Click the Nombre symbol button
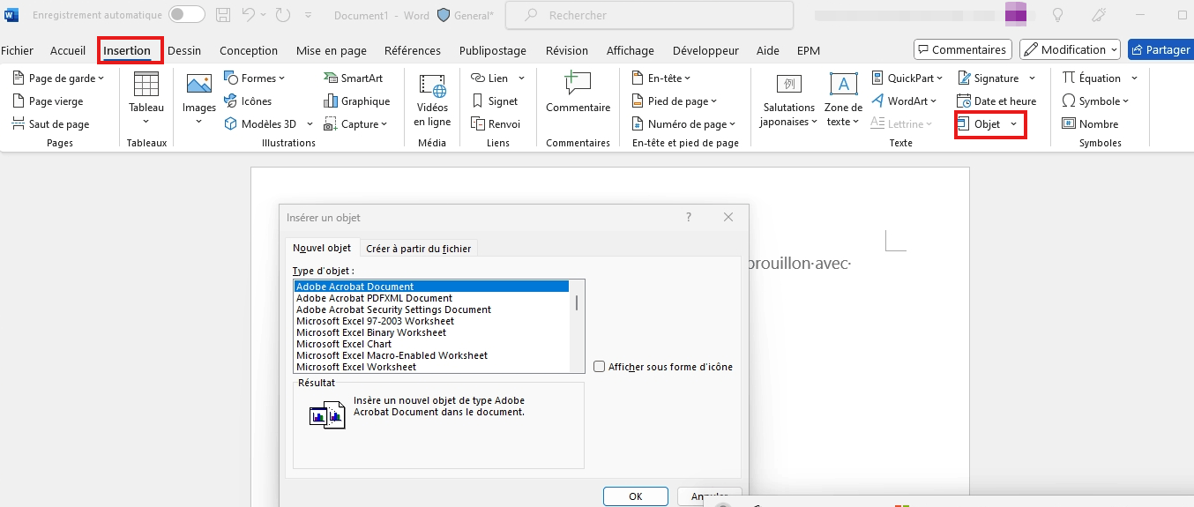The width and height of the screenshot is (1194, 507). tap(1090, 124)
